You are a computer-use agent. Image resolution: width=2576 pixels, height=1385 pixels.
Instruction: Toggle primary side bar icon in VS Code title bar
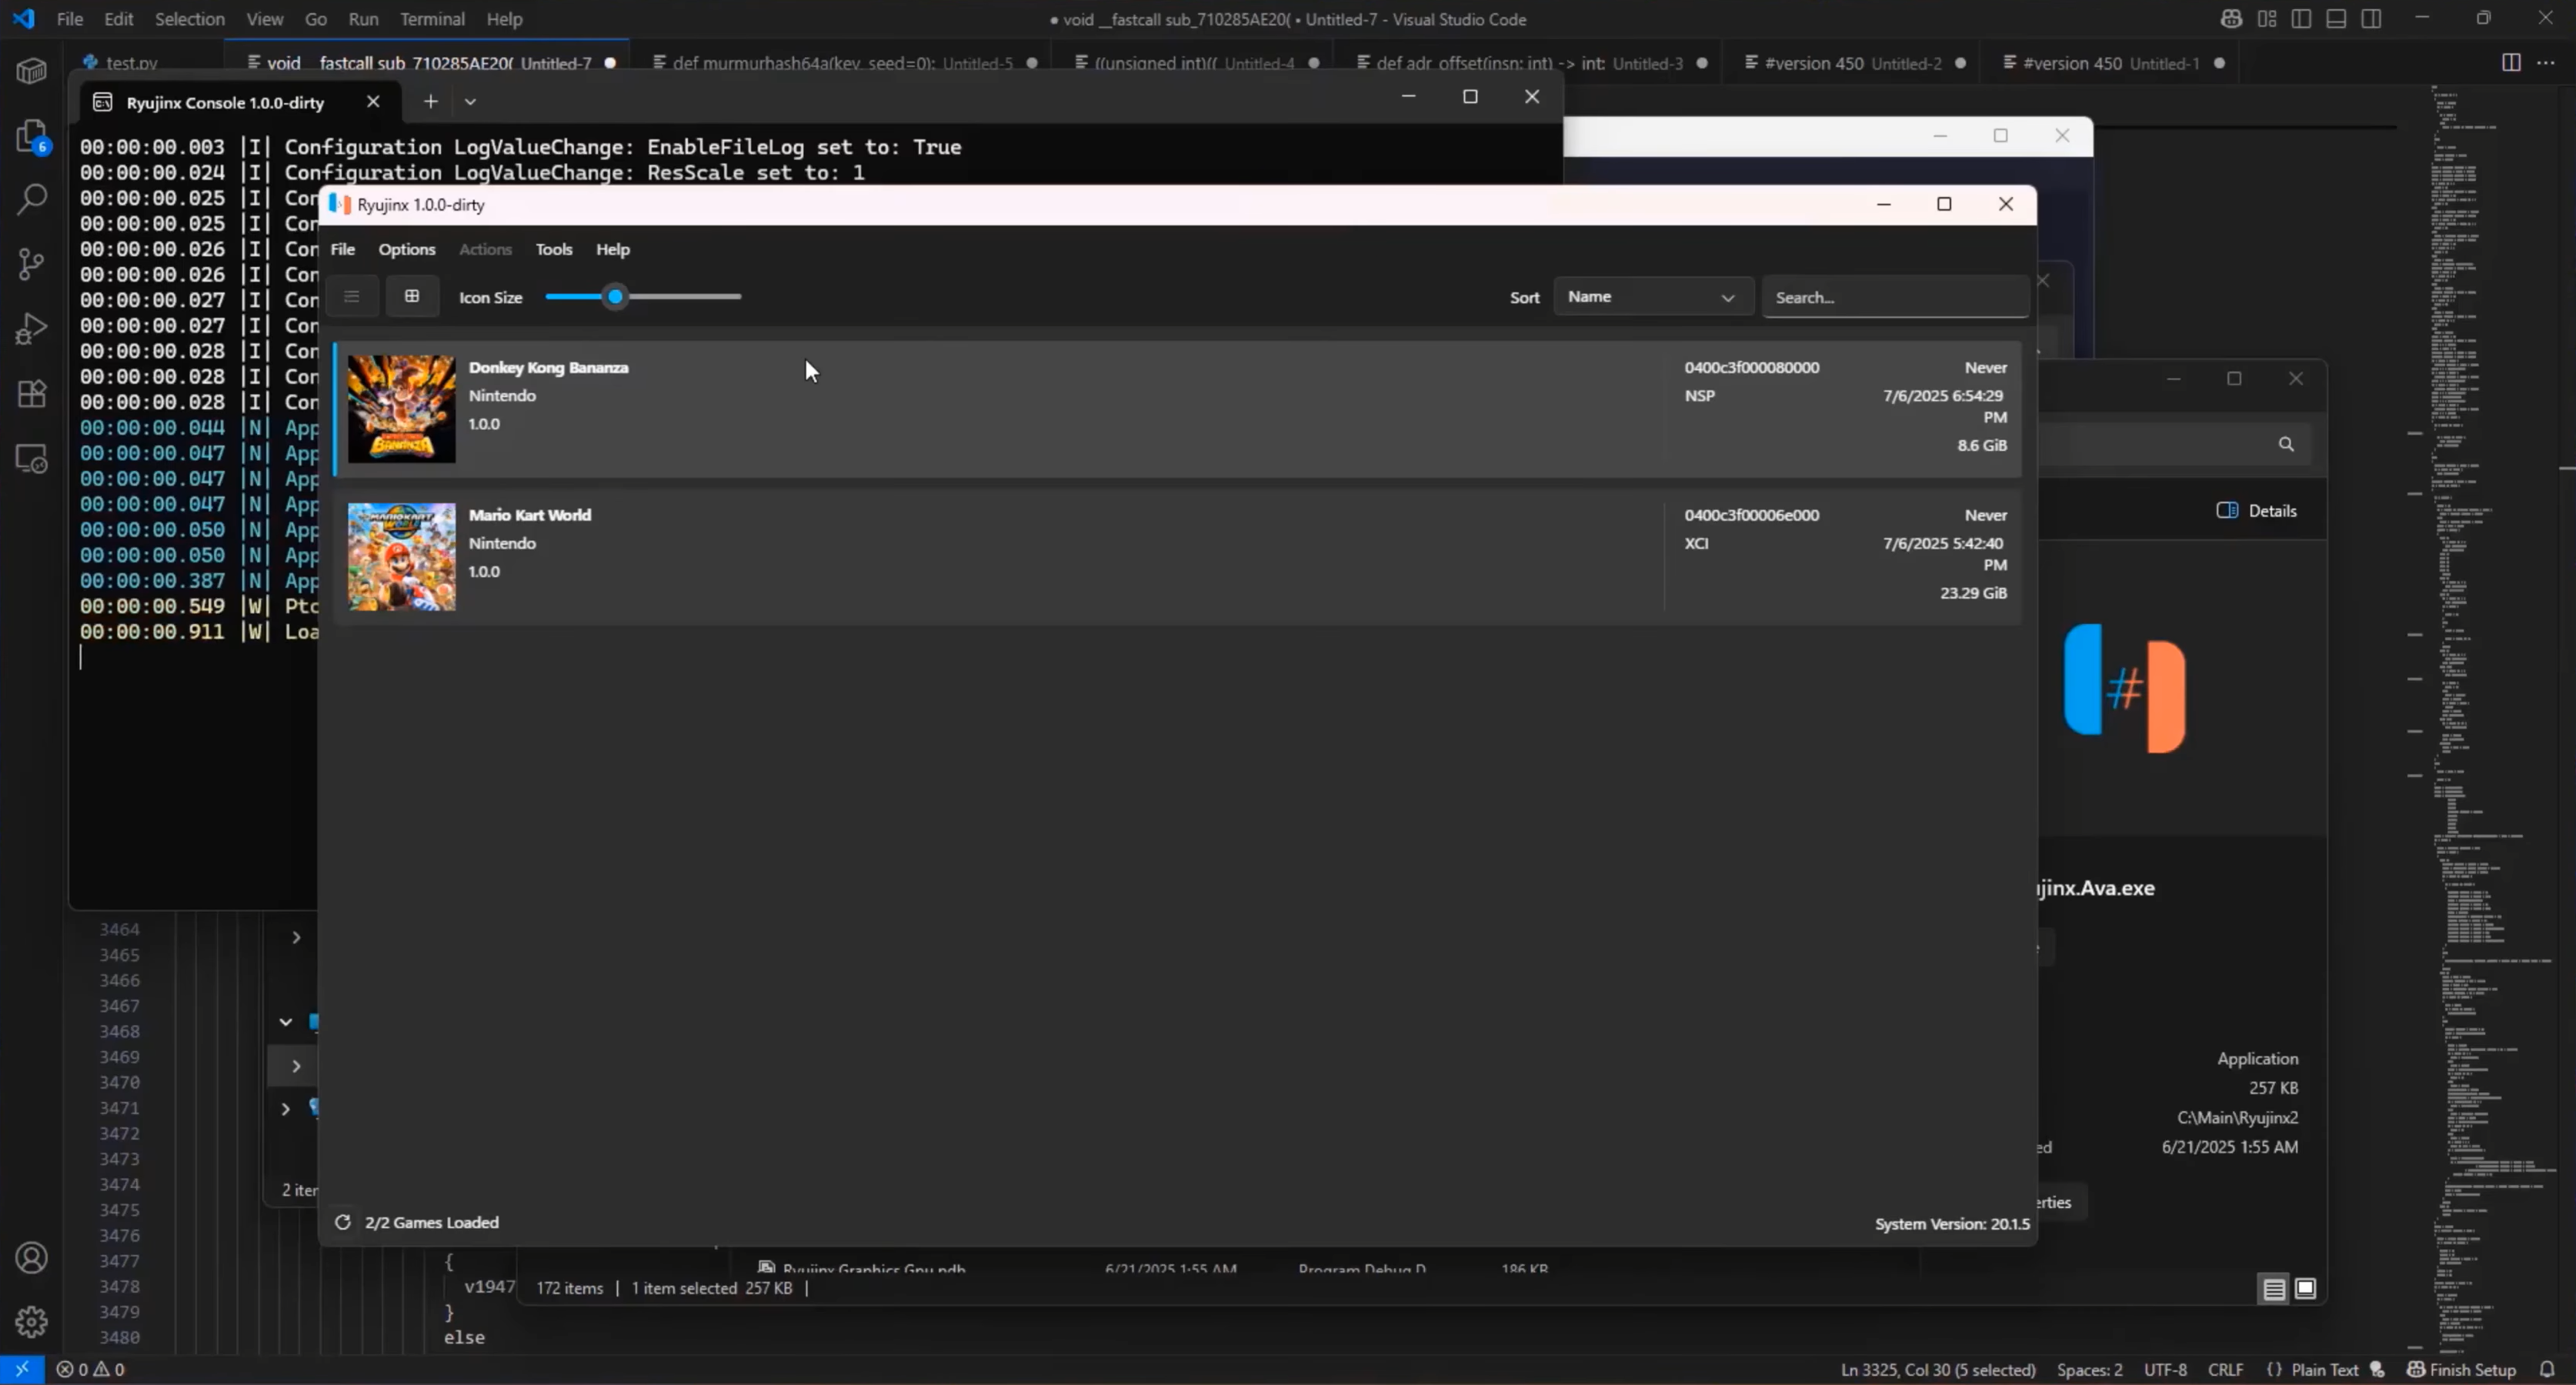tap(2301, 19)
